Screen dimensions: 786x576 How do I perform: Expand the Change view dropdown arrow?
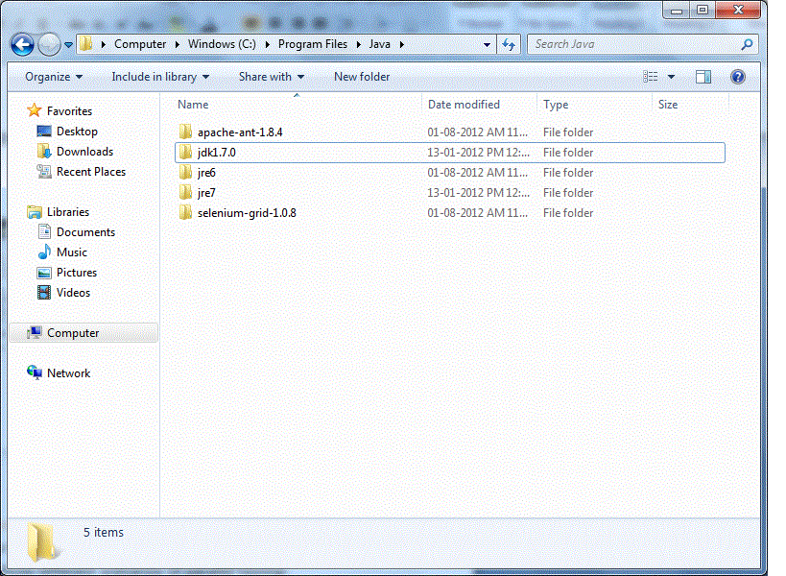coord(670,77)
